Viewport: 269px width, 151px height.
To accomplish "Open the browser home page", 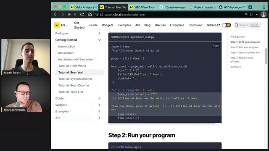I will click(90, 15).
